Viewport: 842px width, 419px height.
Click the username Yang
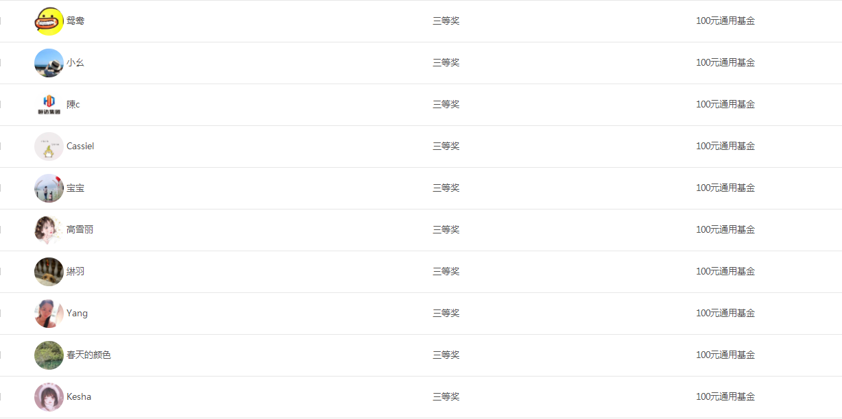77,314
